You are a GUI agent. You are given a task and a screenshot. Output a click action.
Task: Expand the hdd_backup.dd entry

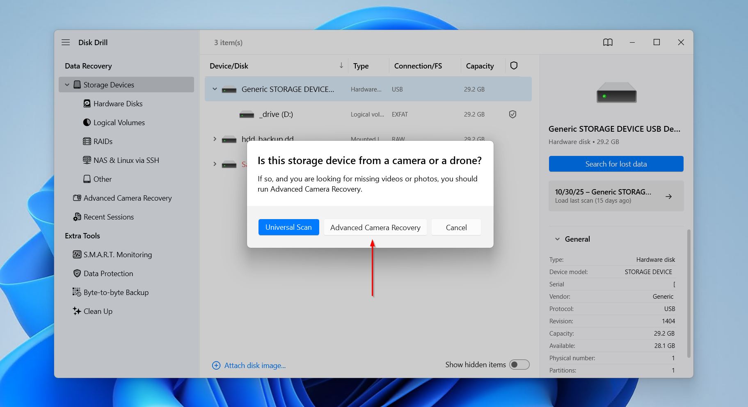click(215, 139)
